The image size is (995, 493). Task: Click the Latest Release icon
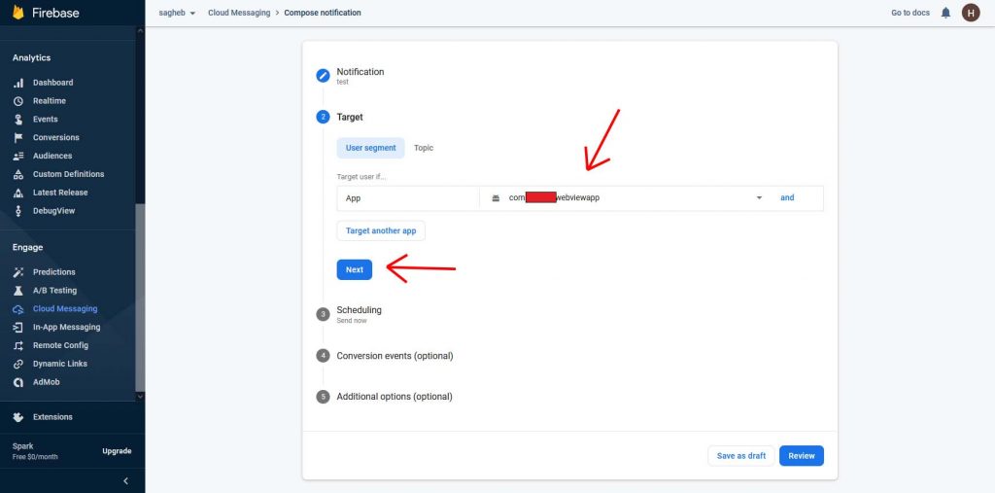pyautogui.click(x=18, y=193)
